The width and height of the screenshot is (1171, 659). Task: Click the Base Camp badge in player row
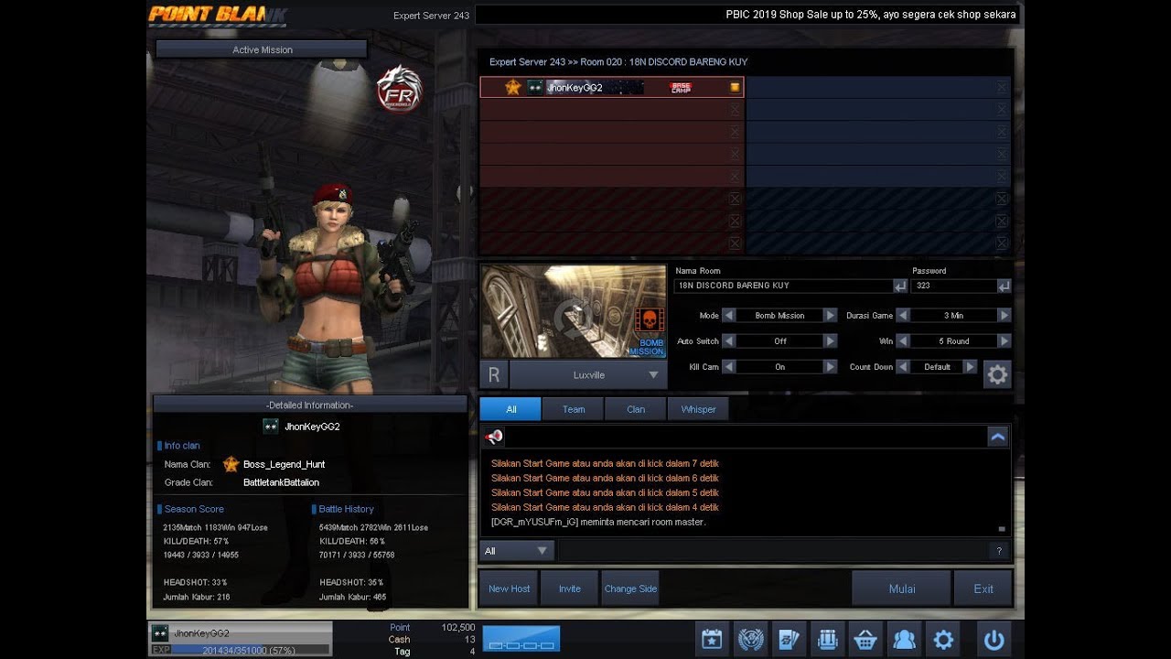pos(682,88)
